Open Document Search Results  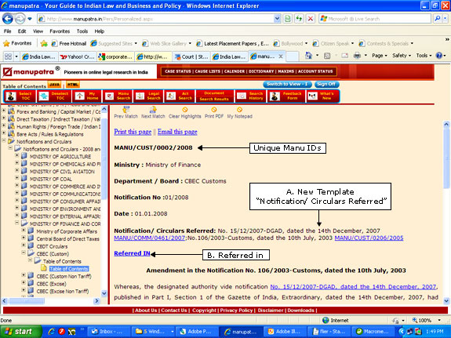[x=215, y=96]
